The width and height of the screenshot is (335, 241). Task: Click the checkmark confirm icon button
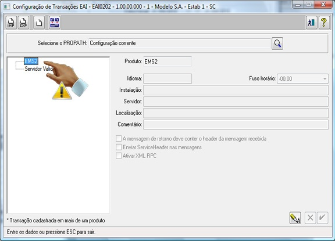(322, 218)
